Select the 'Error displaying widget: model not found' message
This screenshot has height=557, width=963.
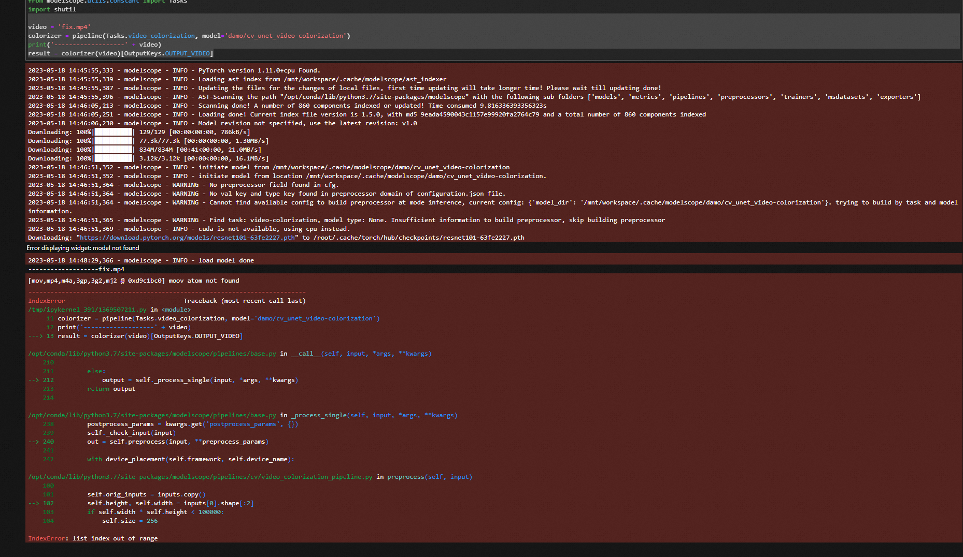(x=83, y=248)
